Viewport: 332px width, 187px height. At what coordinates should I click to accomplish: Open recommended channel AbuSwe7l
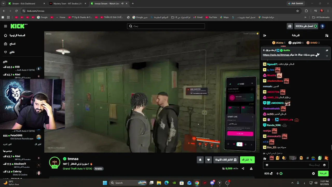coord(22,165)
